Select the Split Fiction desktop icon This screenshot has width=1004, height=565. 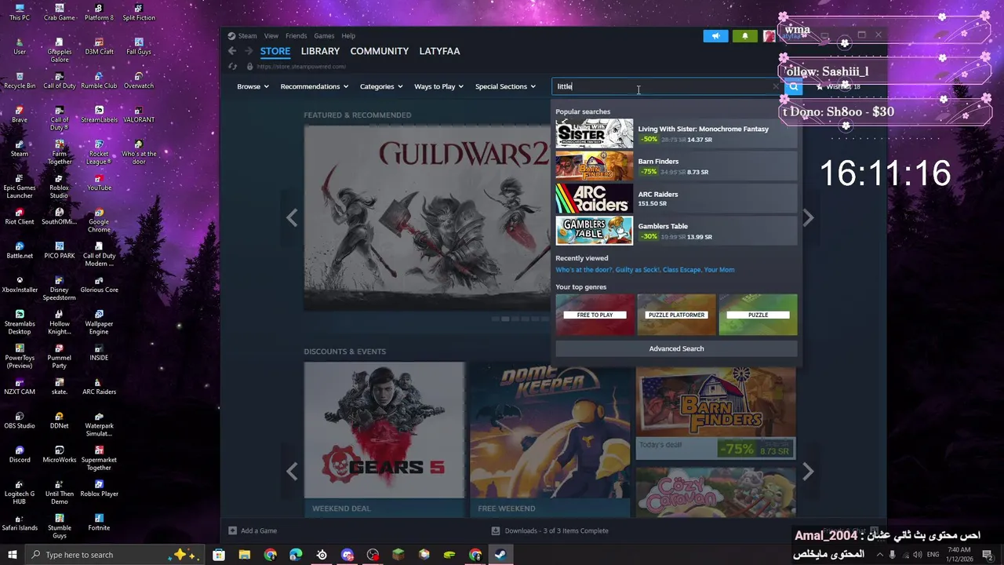(138, 13)
